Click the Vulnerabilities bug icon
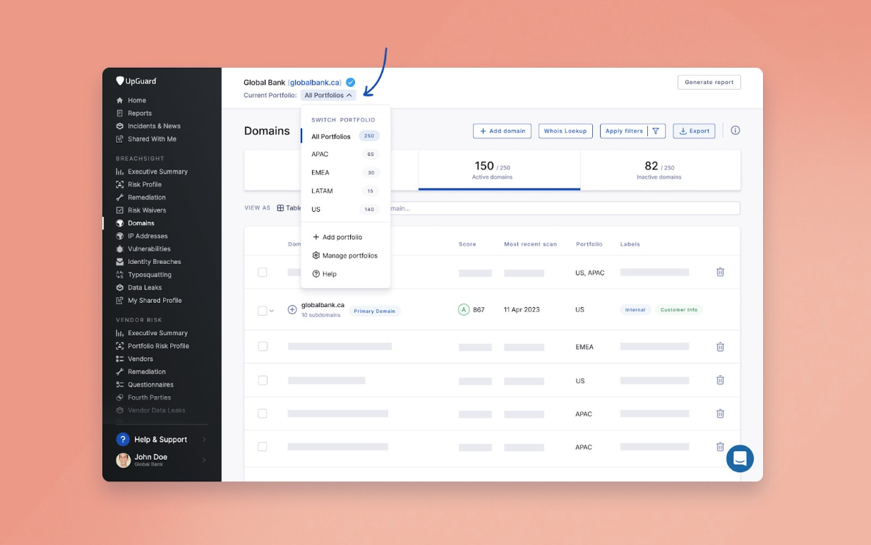 coord(120,249)
